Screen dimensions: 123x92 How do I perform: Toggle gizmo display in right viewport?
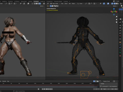[104, 4]
